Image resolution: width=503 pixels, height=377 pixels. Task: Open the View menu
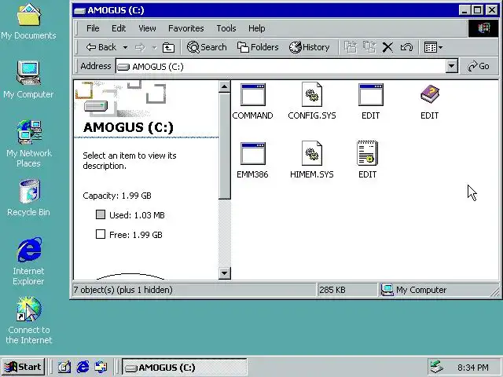(x=147, y=28)
